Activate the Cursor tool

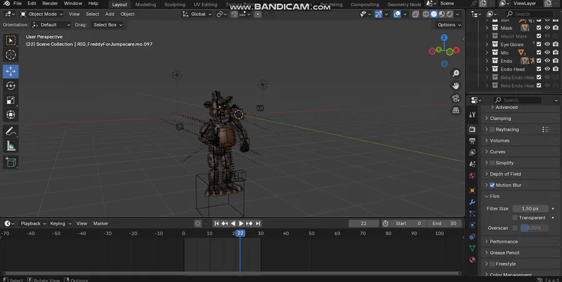11,55
